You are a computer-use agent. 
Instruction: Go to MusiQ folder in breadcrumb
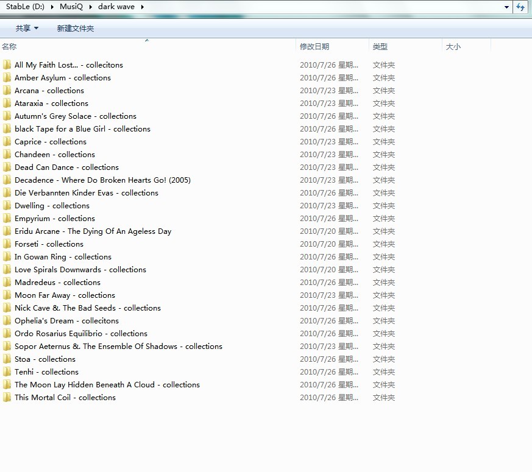tap(71, 7)
